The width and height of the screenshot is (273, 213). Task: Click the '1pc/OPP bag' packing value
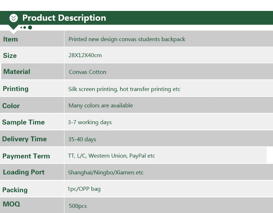click(84, 189)
